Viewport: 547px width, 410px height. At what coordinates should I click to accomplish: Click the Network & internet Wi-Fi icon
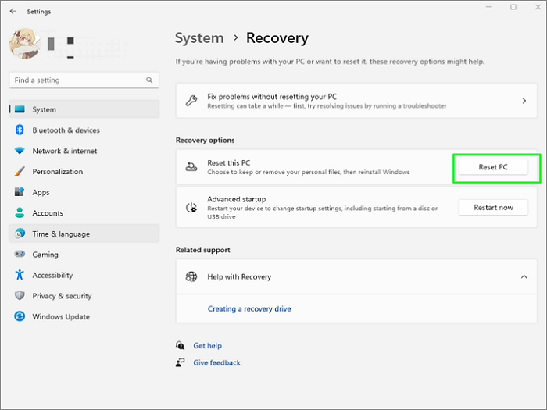click(x=20, y=151)
